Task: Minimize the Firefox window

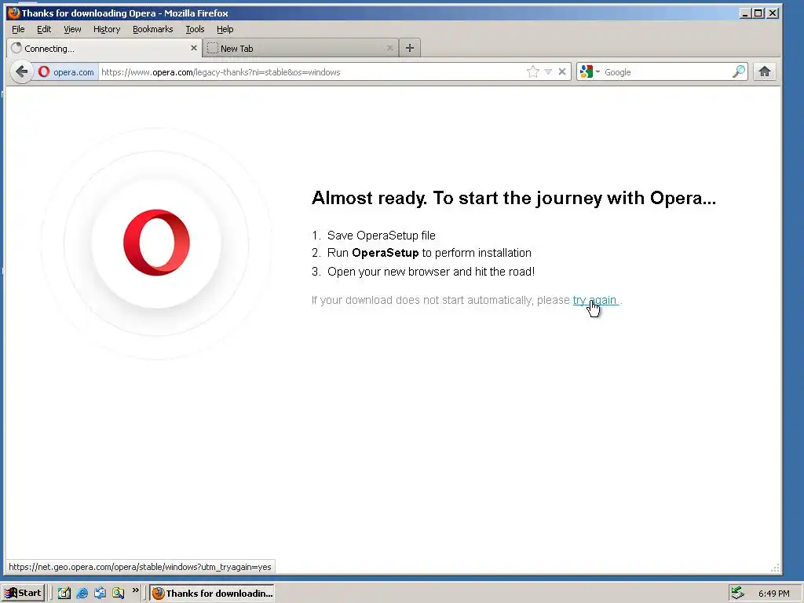Action: coord(745,13)
